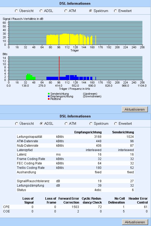Click the 'Nutz-Datenrate' row label
The image size is (151, 226).
[x=28, y=146]
